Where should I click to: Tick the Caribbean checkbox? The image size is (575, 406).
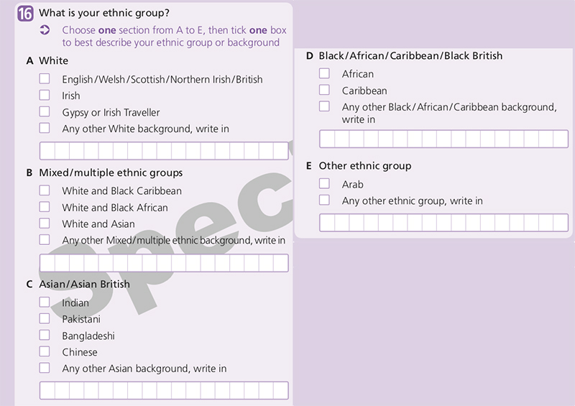pyautogui.click(x=324, y=90)
